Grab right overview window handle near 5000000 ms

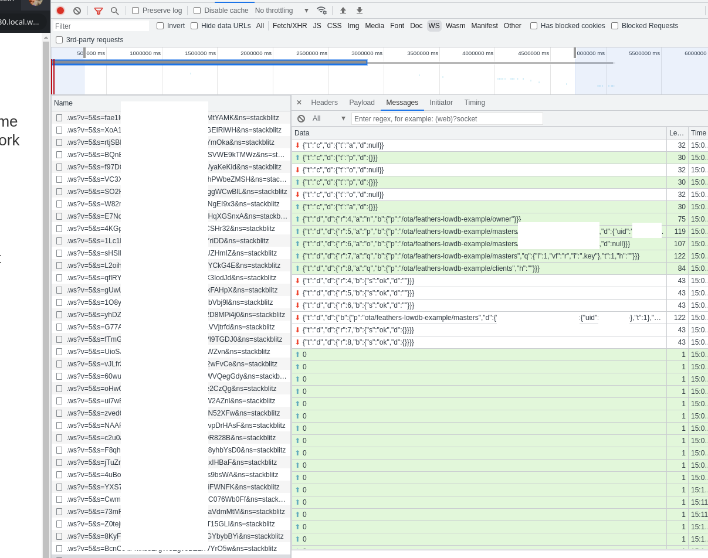pos(575,53)
